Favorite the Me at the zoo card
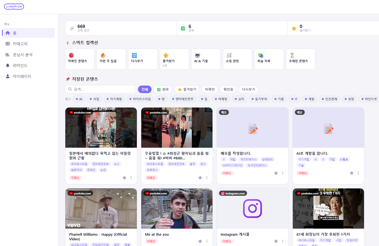The width and height of the screenshot is (379, 246). click(x=200, y=241)
